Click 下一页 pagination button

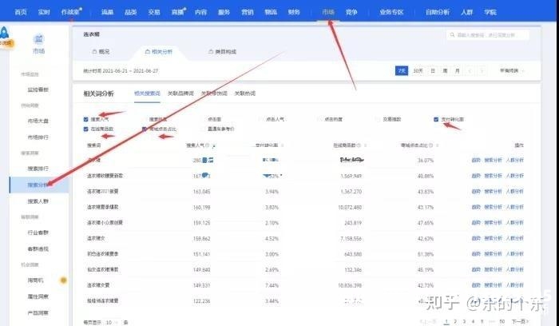point(520,321)
